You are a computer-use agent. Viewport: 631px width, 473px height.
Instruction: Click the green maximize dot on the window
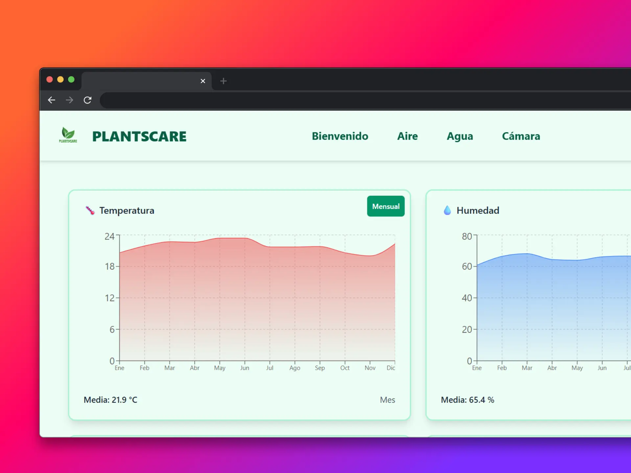pos(71,79)
